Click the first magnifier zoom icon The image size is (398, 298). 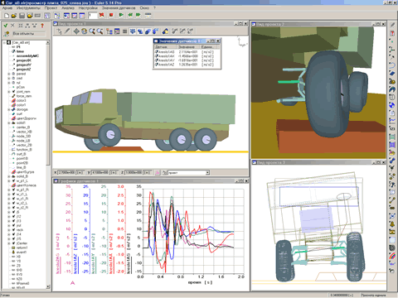(x=92, y=31)
